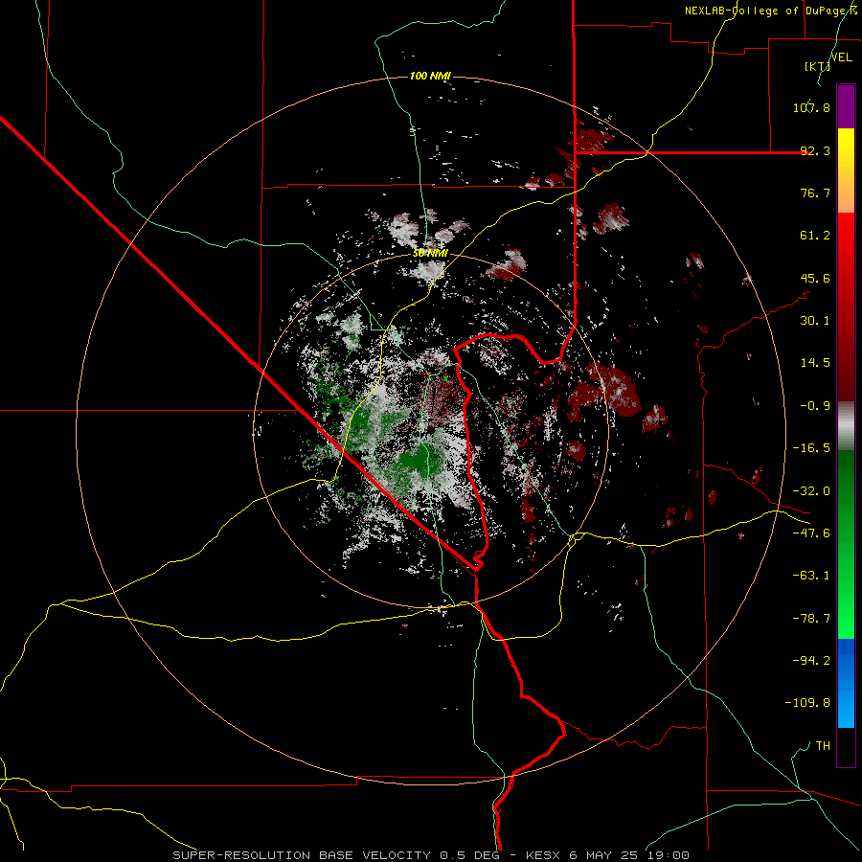Select the -109.8 value on velocity scale
The height and width of the screenshot is (862, 862).
click(x=807, y=703)
